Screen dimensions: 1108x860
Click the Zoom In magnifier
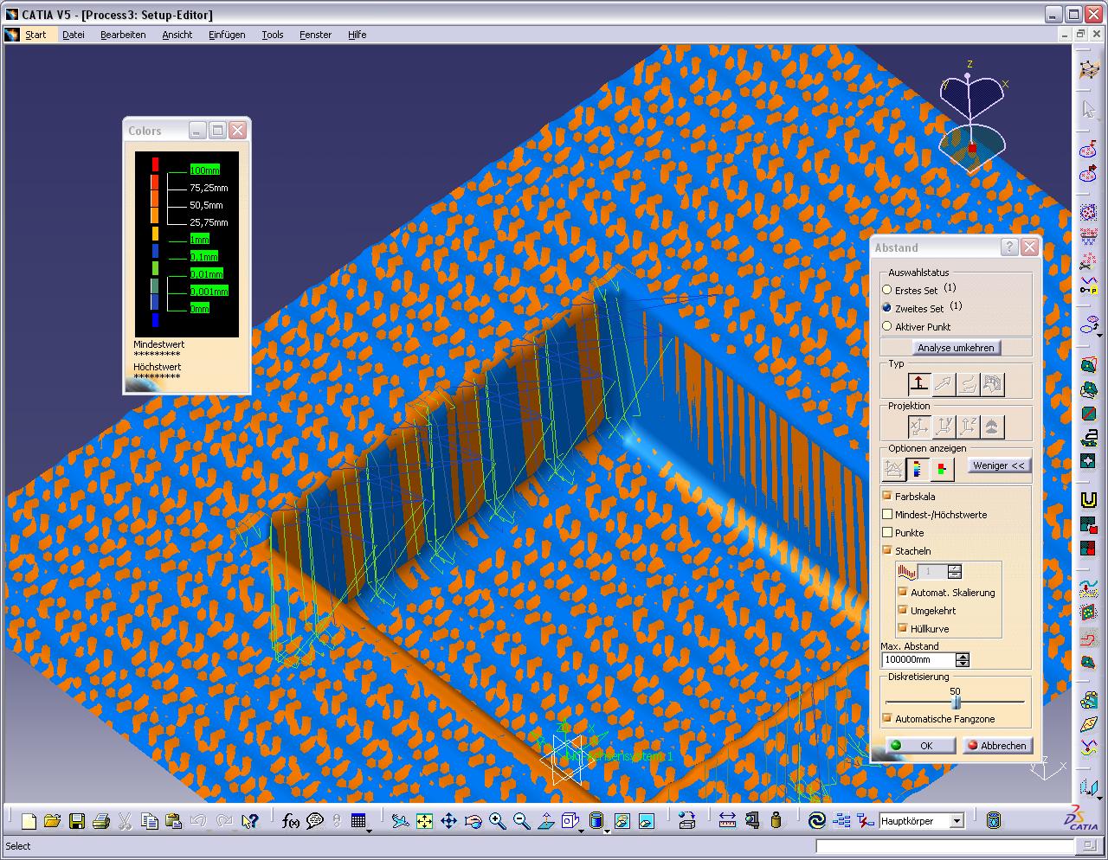[x=497, y=821]
